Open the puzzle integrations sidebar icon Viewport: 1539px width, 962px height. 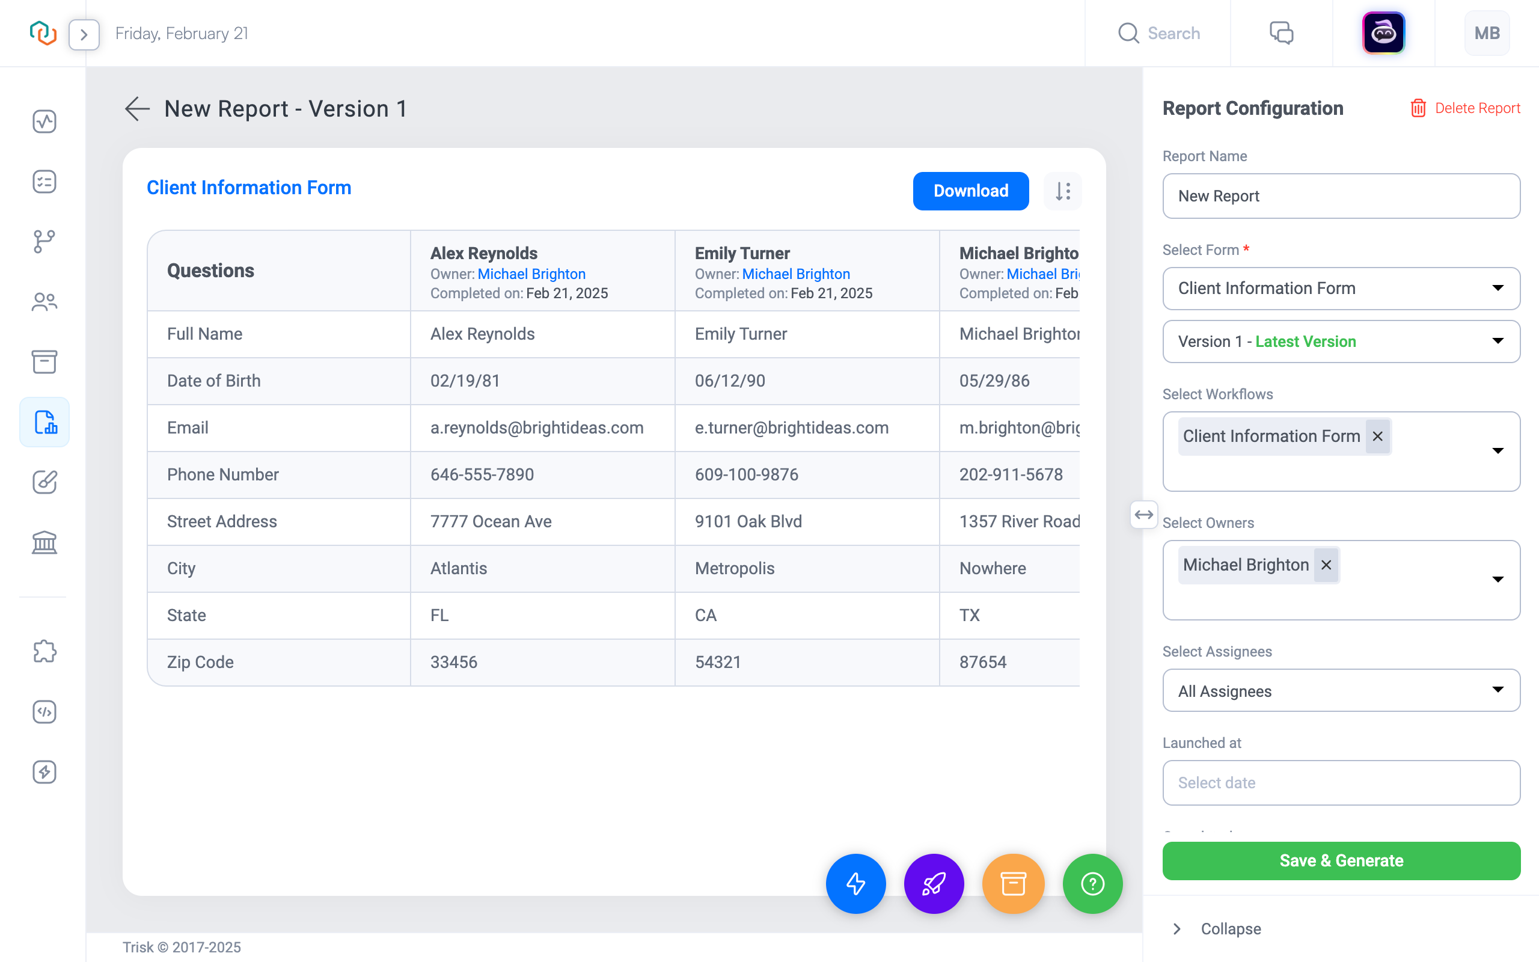(44, 652)
